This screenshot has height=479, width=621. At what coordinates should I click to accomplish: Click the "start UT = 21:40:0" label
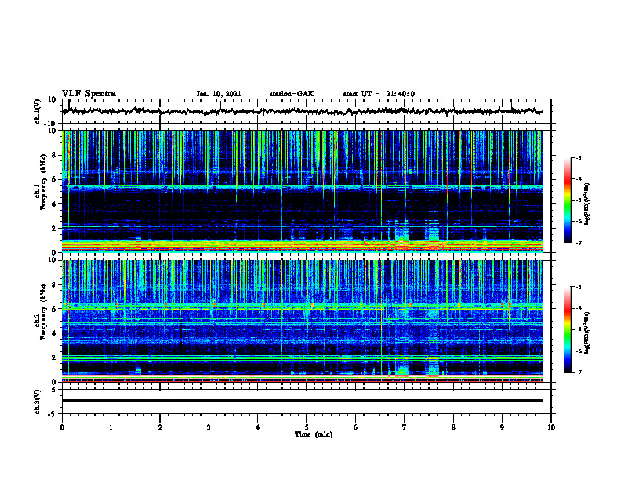pos(379,94)
